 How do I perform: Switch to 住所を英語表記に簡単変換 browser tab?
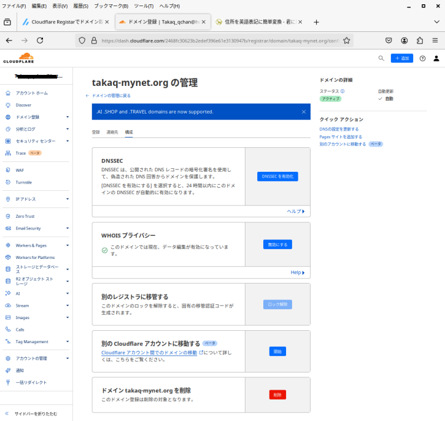[259, 22]
